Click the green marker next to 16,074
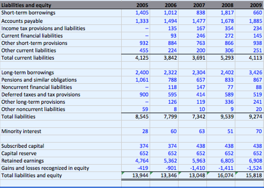The width and height of the screenshot is (264, 188). 208,174
